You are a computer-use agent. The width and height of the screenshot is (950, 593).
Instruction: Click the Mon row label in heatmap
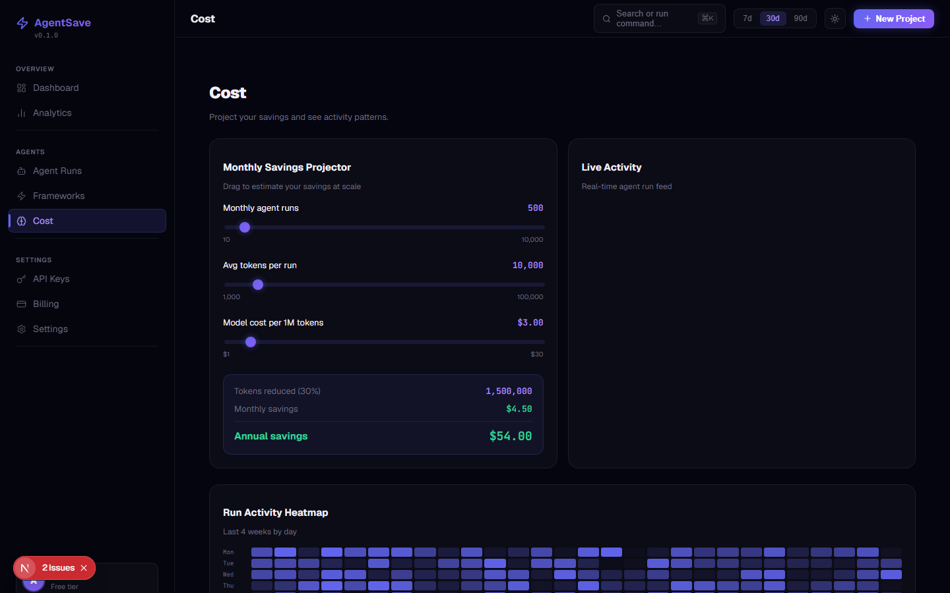[228, 552]
